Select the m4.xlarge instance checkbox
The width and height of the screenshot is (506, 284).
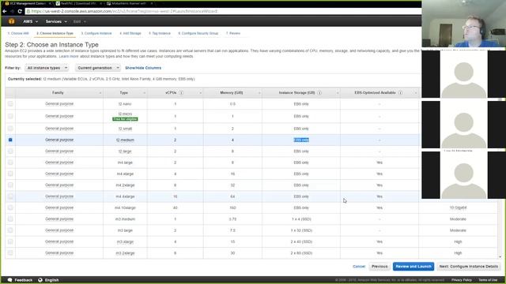(x=10, y=174)
